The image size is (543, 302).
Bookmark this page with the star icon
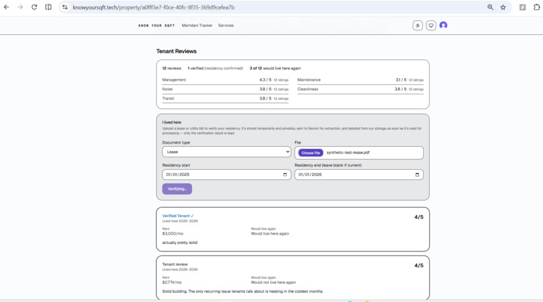coord(503,7)
